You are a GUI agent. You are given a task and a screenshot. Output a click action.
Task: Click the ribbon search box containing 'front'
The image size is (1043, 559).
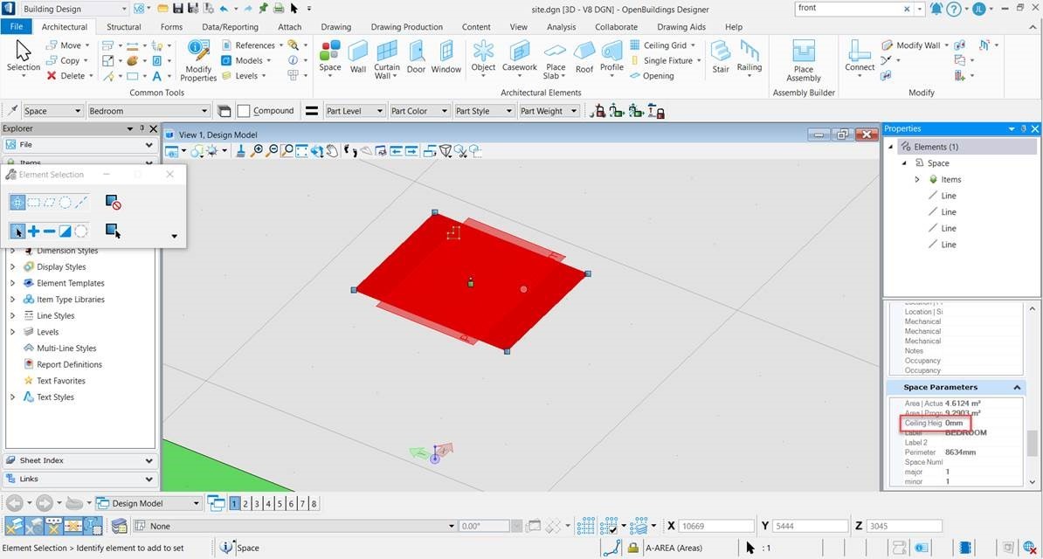pos(849,9)
